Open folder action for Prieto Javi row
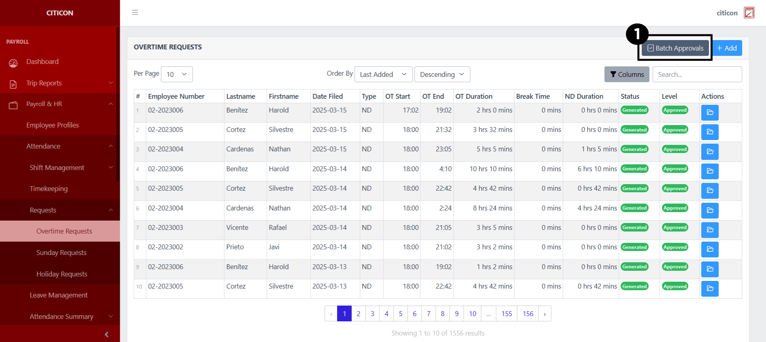 709,249
